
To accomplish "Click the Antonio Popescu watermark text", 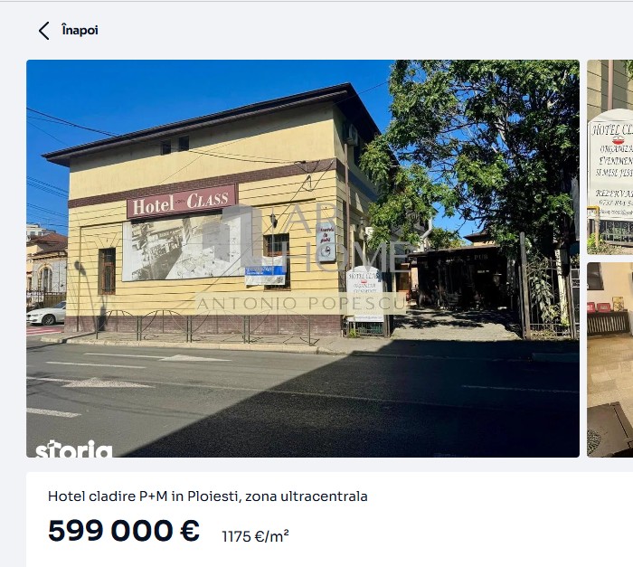I will click(x=301, y=303).
